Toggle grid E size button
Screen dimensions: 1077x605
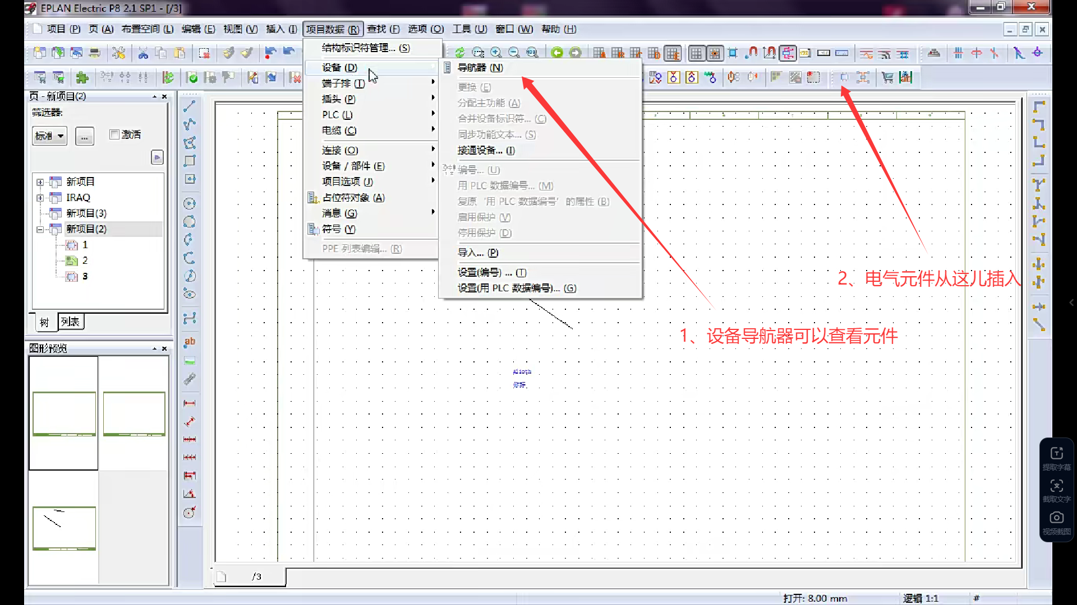673,53
